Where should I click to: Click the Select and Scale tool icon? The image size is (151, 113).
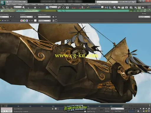coord(47,7)
